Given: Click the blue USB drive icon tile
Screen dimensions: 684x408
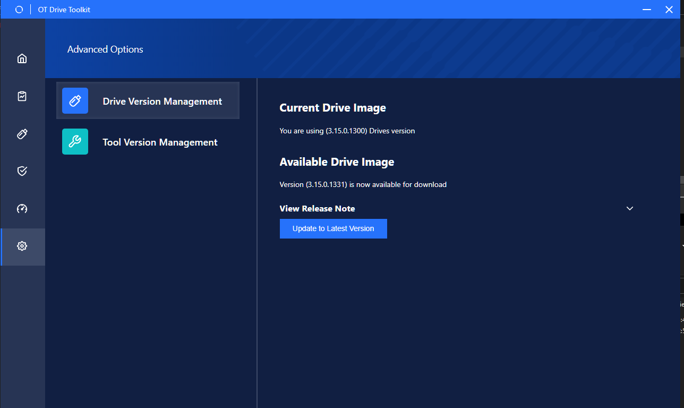Looking at the screenshot, I should [x=75, y=101].
